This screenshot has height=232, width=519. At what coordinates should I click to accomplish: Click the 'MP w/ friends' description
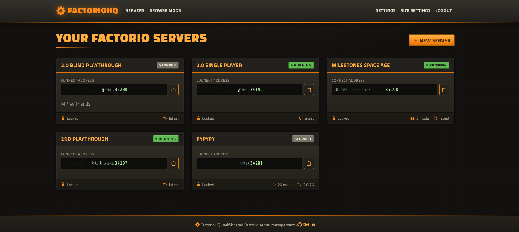(x=76, y=104)
